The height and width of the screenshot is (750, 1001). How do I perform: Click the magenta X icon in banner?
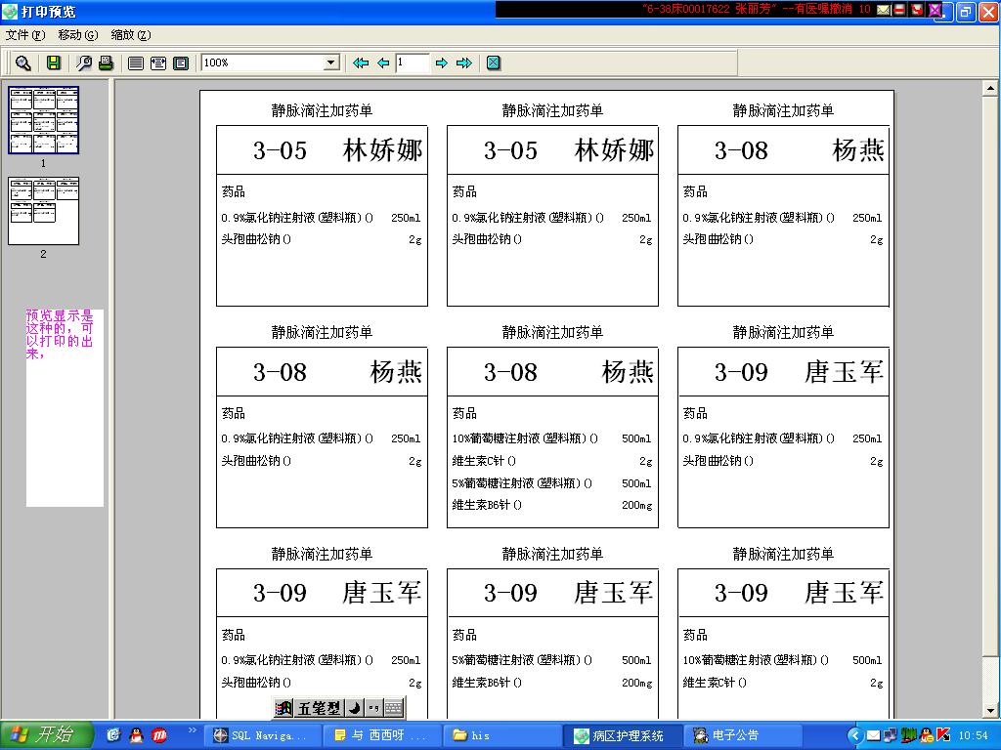coord(934,10)
